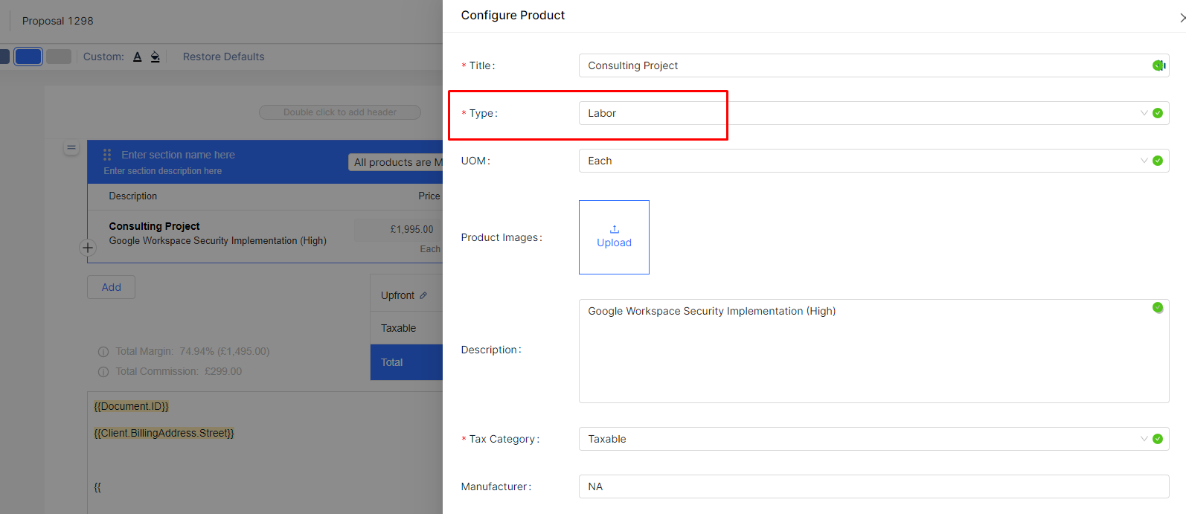
Task: Click the section menu icon beside header
Action: (x=71, y=148)
